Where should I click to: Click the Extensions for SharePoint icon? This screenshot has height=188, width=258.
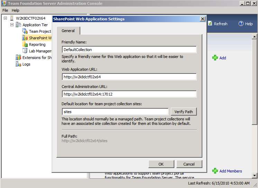18,57
